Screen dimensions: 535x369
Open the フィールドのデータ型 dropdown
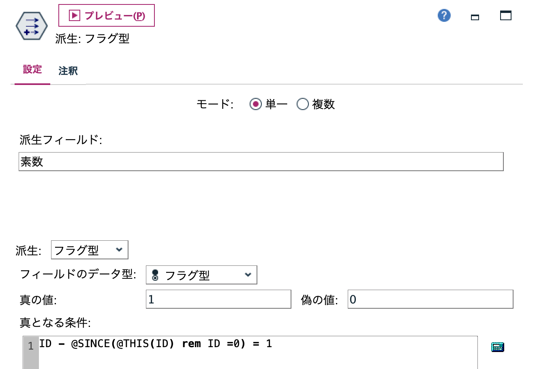(201, 275)
